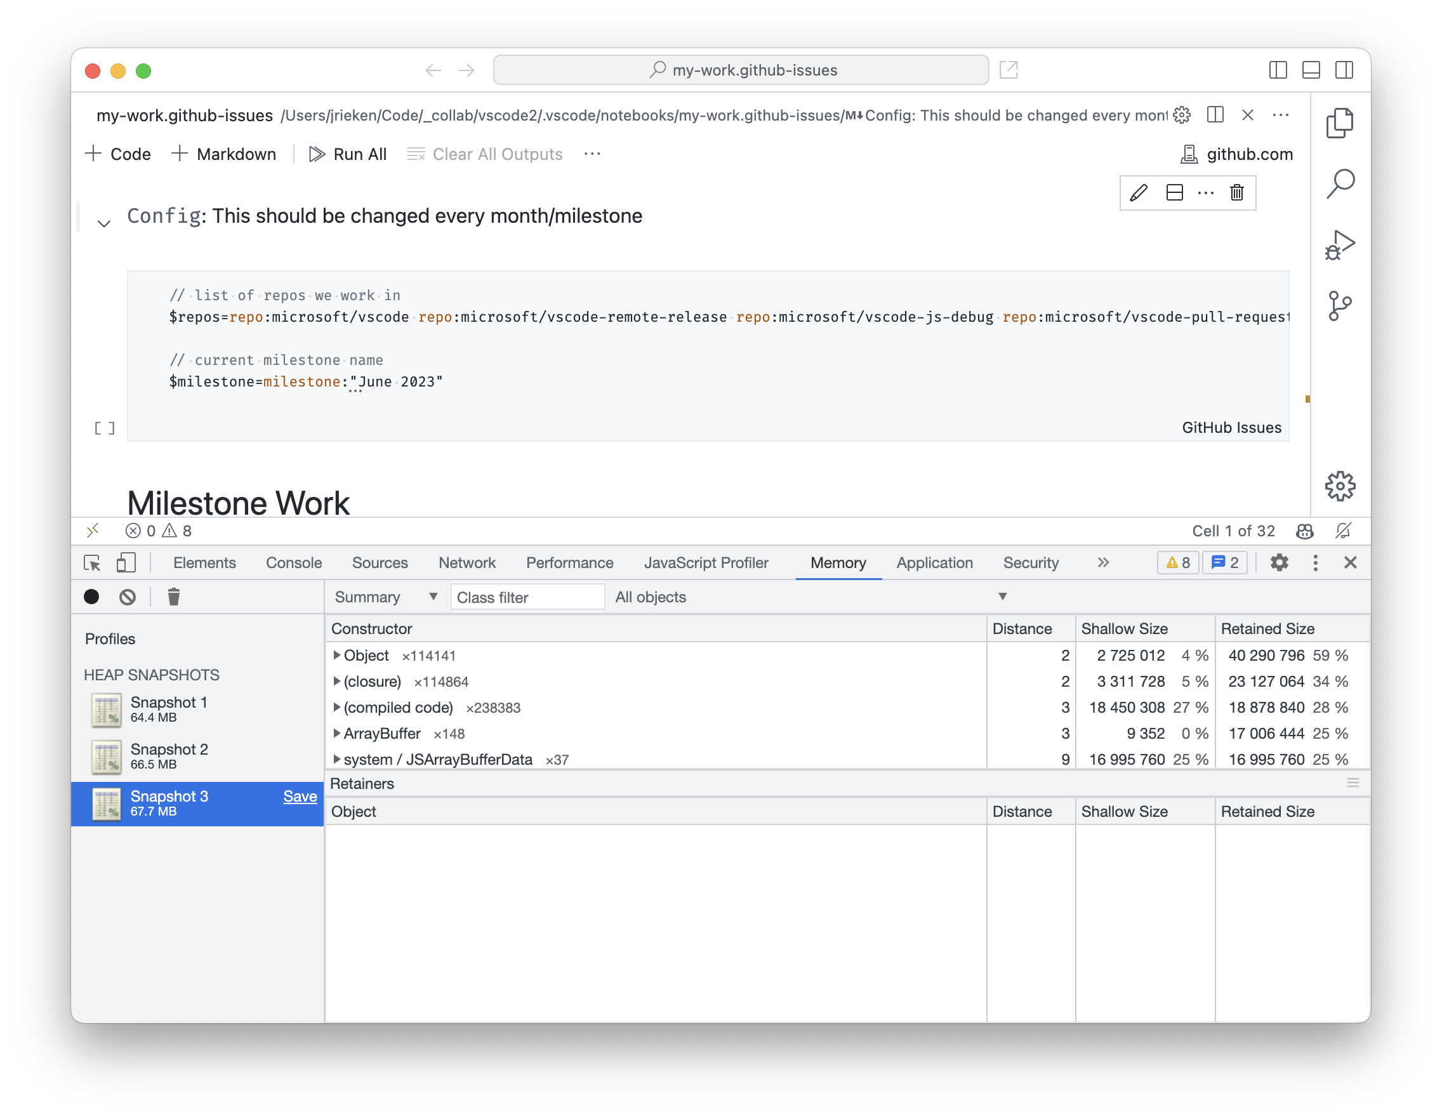Switch to the Performance tab
Viewport: 1442px width, 1117px height.
pos(569,562)
